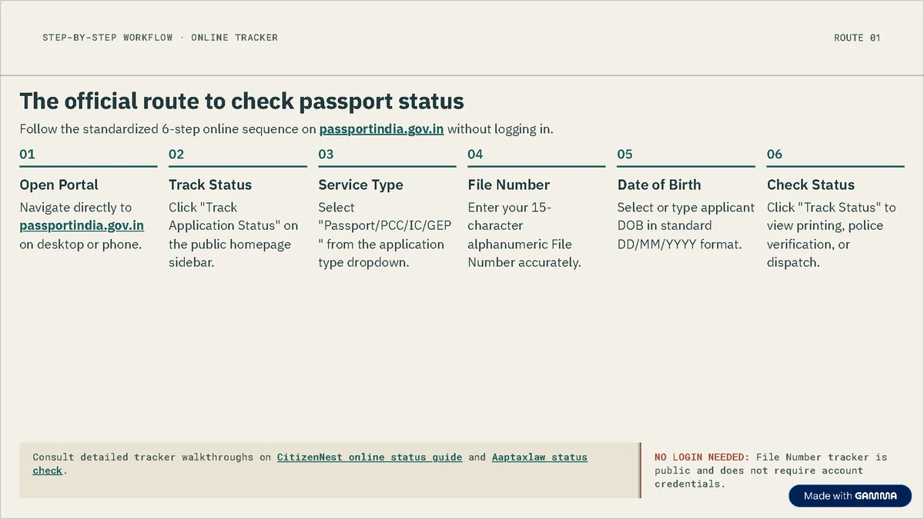Click the "NO LOGIN NEEDED:" red label

click(x=701, y=457)
